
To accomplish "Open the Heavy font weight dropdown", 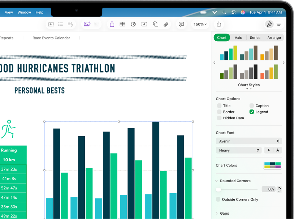I will click(x=238, y=150).
